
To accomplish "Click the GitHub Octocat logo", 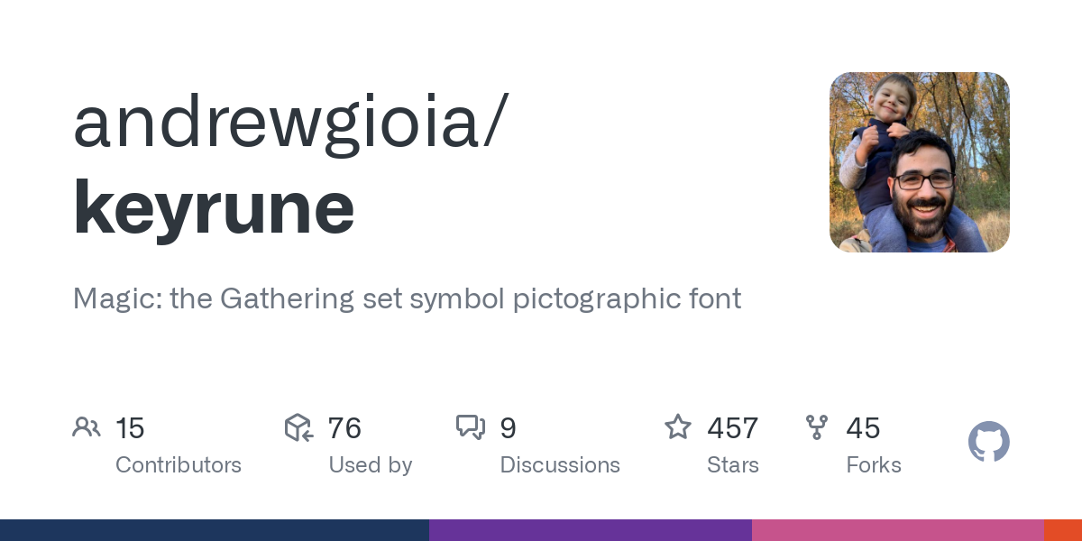I will 988,442.
